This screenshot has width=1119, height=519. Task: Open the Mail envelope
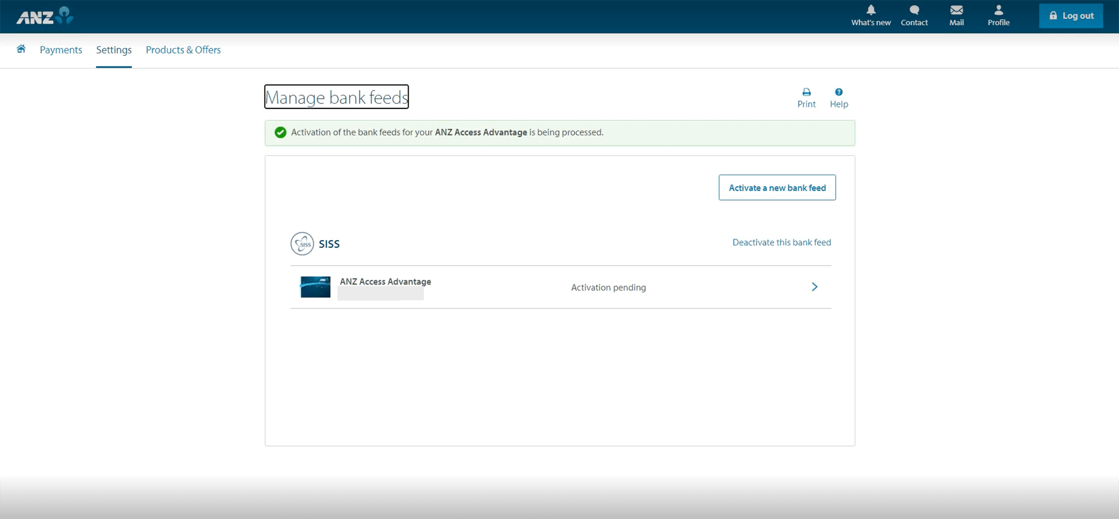click(x=957, y=16)
